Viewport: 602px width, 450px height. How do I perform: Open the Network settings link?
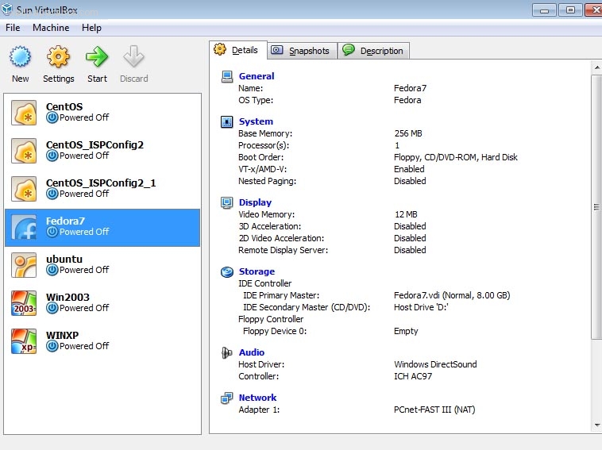point(257,398)
